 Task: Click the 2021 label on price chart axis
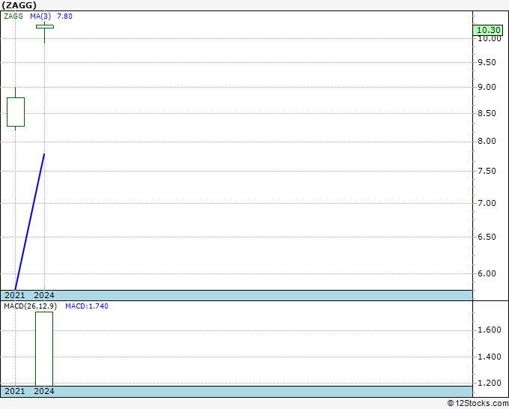[x=15, y=295]
